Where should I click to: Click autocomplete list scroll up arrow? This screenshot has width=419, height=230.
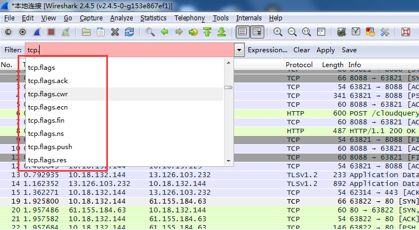pyautogui.click(x=228, y=63)
